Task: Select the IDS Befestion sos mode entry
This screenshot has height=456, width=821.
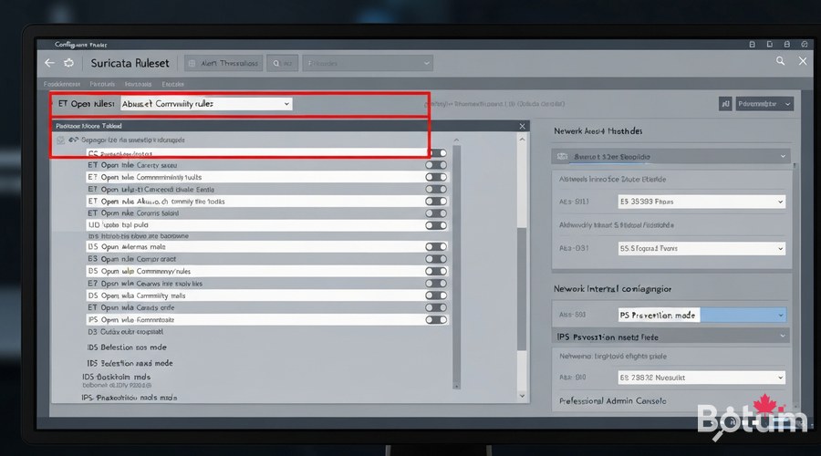Action: pos(127,347)
